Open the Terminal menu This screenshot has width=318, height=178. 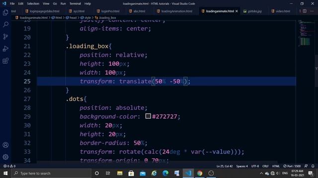(x=75, y=3)
